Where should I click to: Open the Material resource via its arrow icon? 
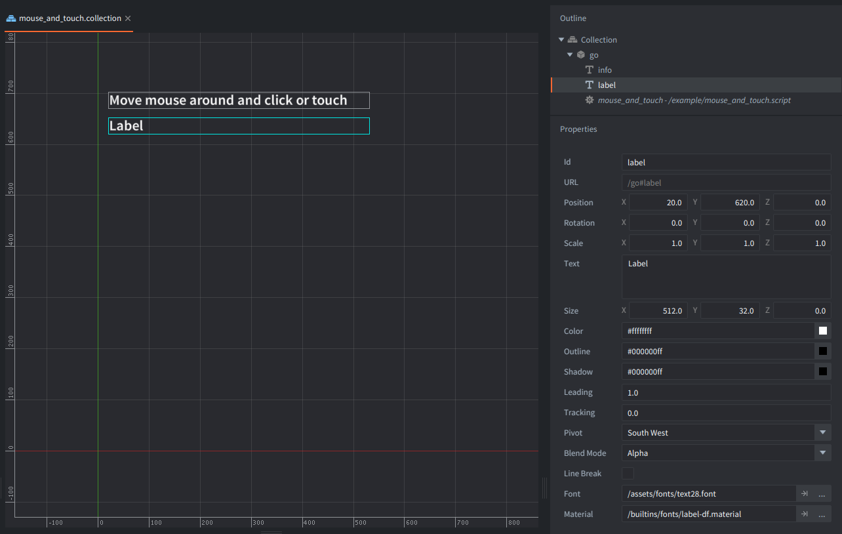[x=805, y=514]
